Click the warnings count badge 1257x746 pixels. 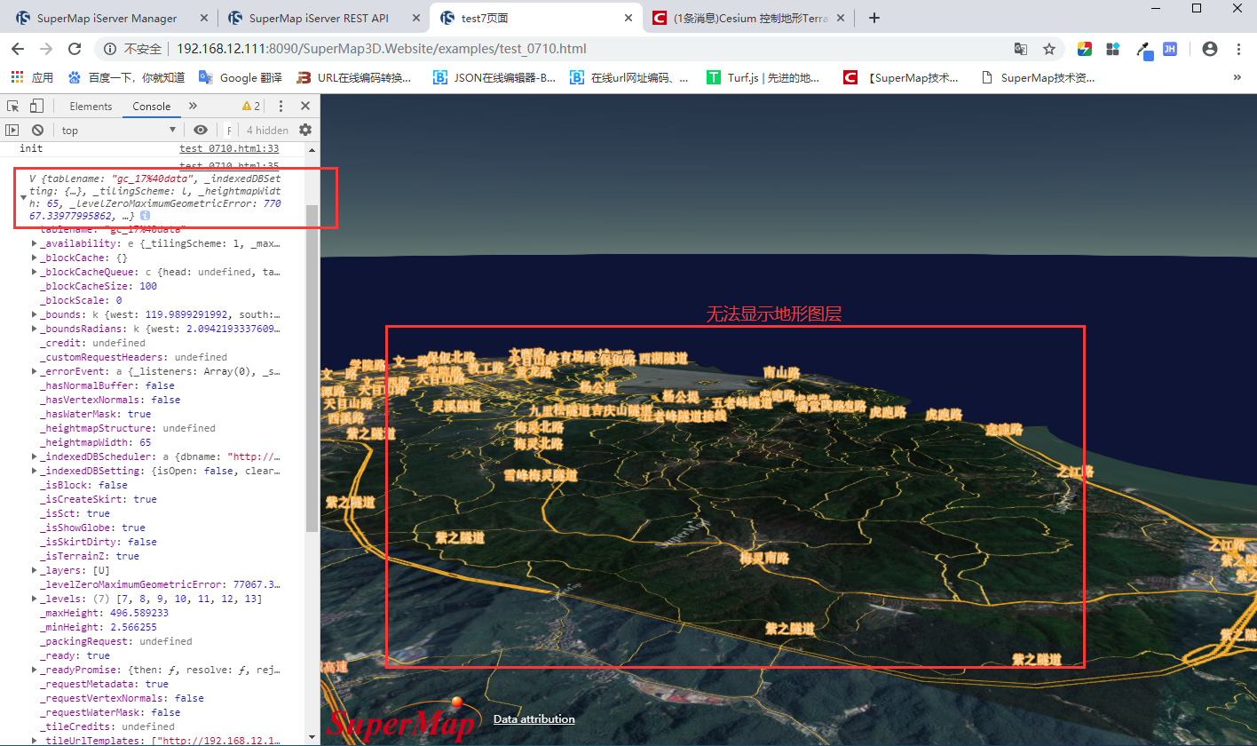pos(251,107)
